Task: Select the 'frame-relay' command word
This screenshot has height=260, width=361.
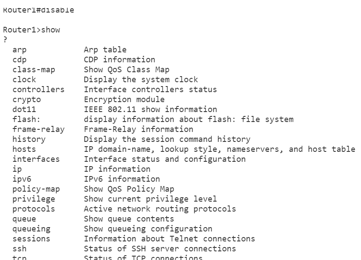Action: tap(39, 129)
